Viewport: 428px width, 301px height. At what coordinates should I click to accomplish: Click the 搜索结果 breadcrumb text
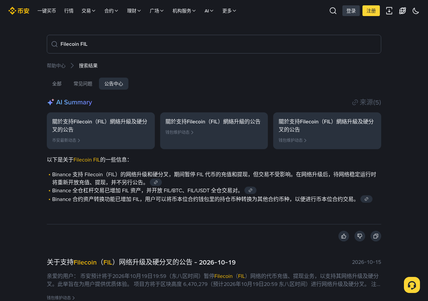coord(88,66)
